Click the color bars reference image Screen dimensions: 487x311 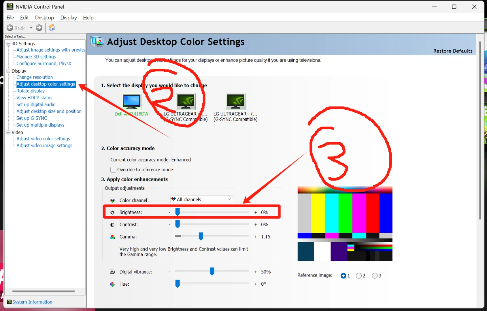[x=345, y=224]
